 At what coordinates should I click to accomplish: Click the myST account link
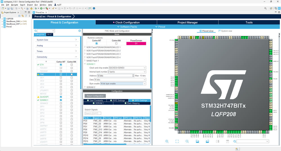point(58,5)
